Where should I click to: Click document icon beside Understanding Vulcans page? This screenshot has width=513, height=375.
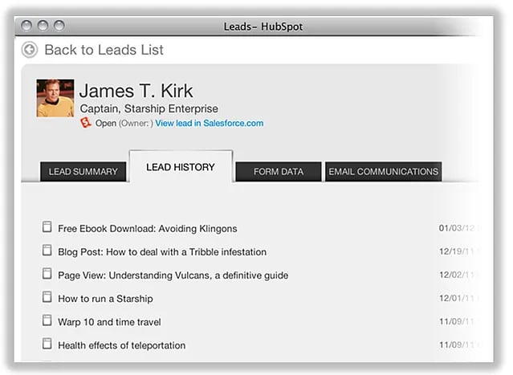click(47, 274)
